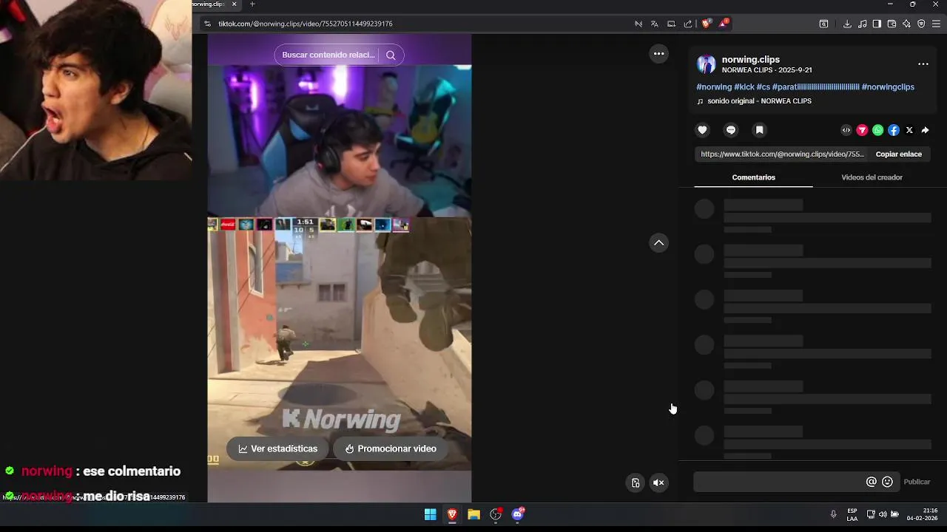
Task: Open three-dot menu above the video arrows
Action: (658, 54)
